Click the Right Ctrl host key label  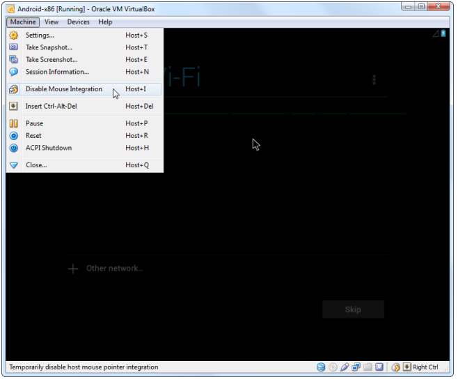tap(425, 367)
